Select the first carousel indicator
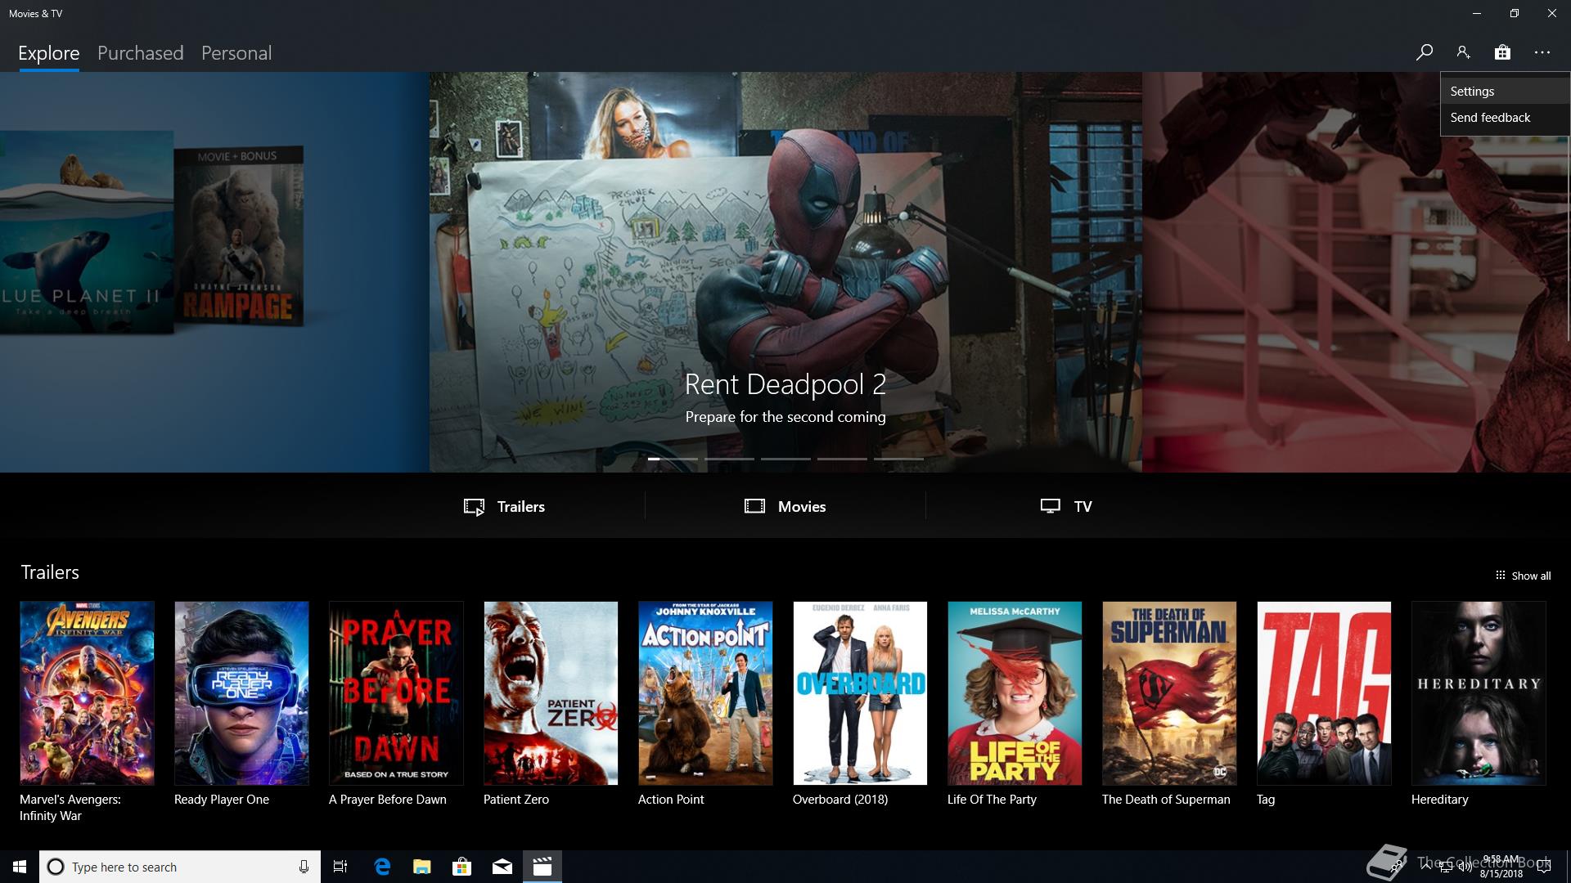This screenshot has height=883, width=1571. [x=673, y=459]
